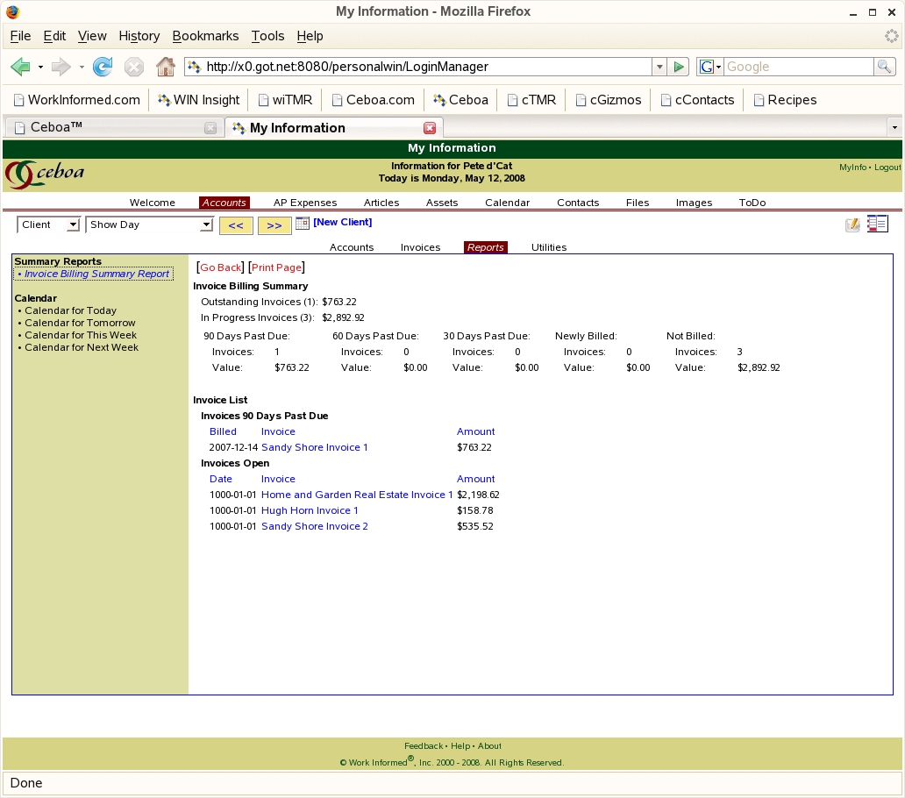Open the Client dropdown

coord(48,224)
